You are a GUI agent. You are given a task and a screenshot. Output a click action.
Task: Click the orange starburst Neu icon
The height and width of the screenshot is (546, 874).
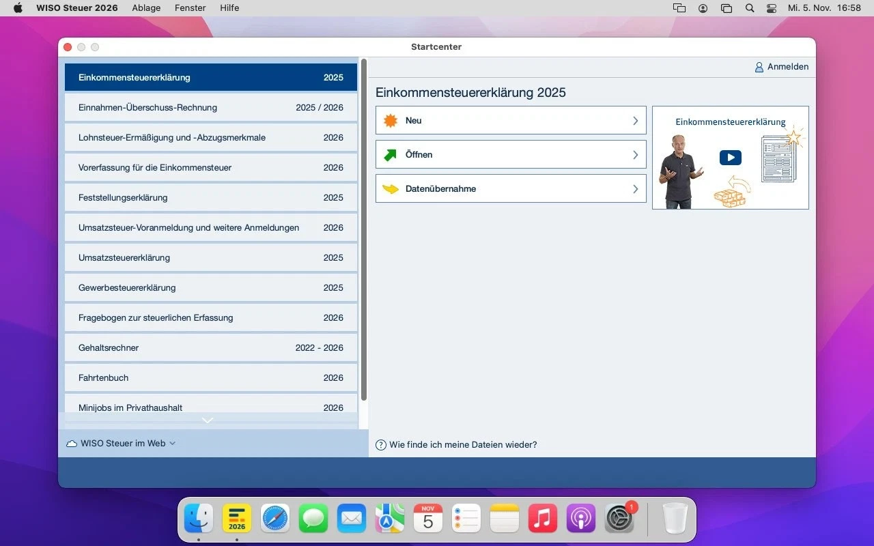coord(391,121)
